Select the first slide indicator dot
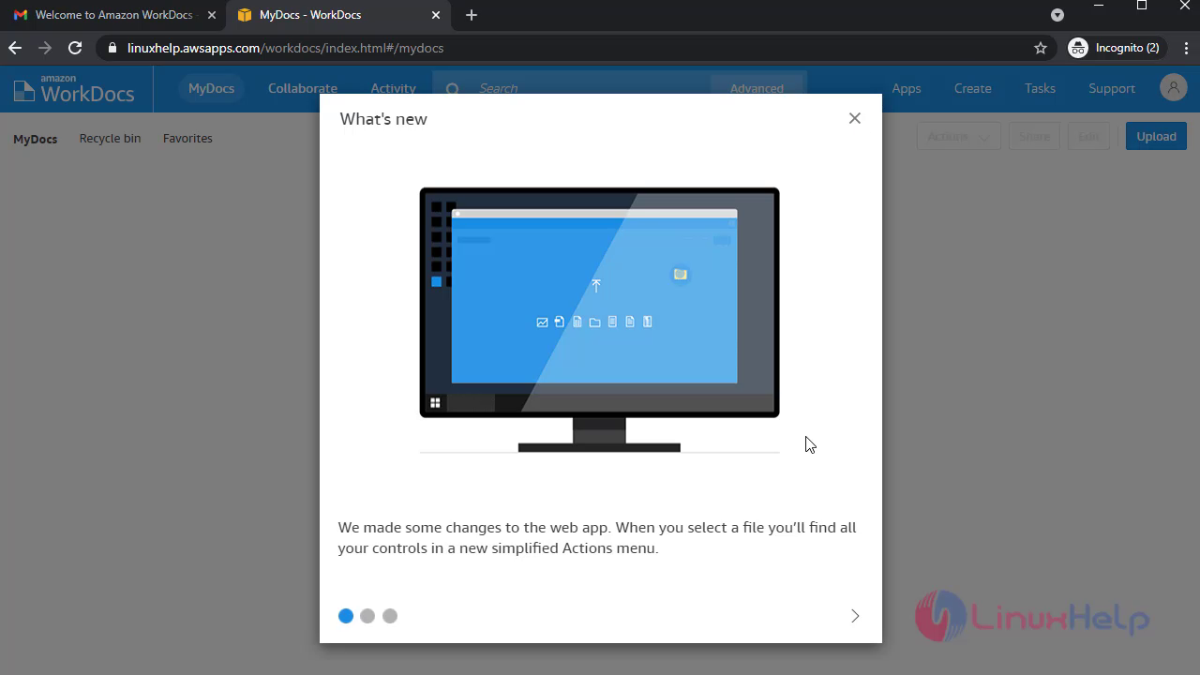This screenshot has width=1200, height=675. pyautogui.click(x=346, y=616)
